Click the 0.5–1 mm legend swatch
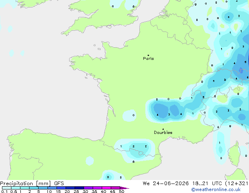249x193 pixels. point(16,188)
